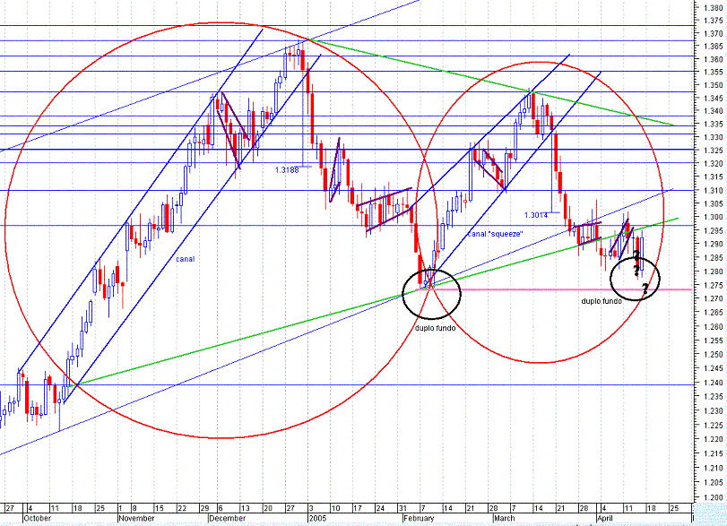
Task: Click the second "duplo fundo" label near April
Action: pyautogui.click(x=602, y=301)
